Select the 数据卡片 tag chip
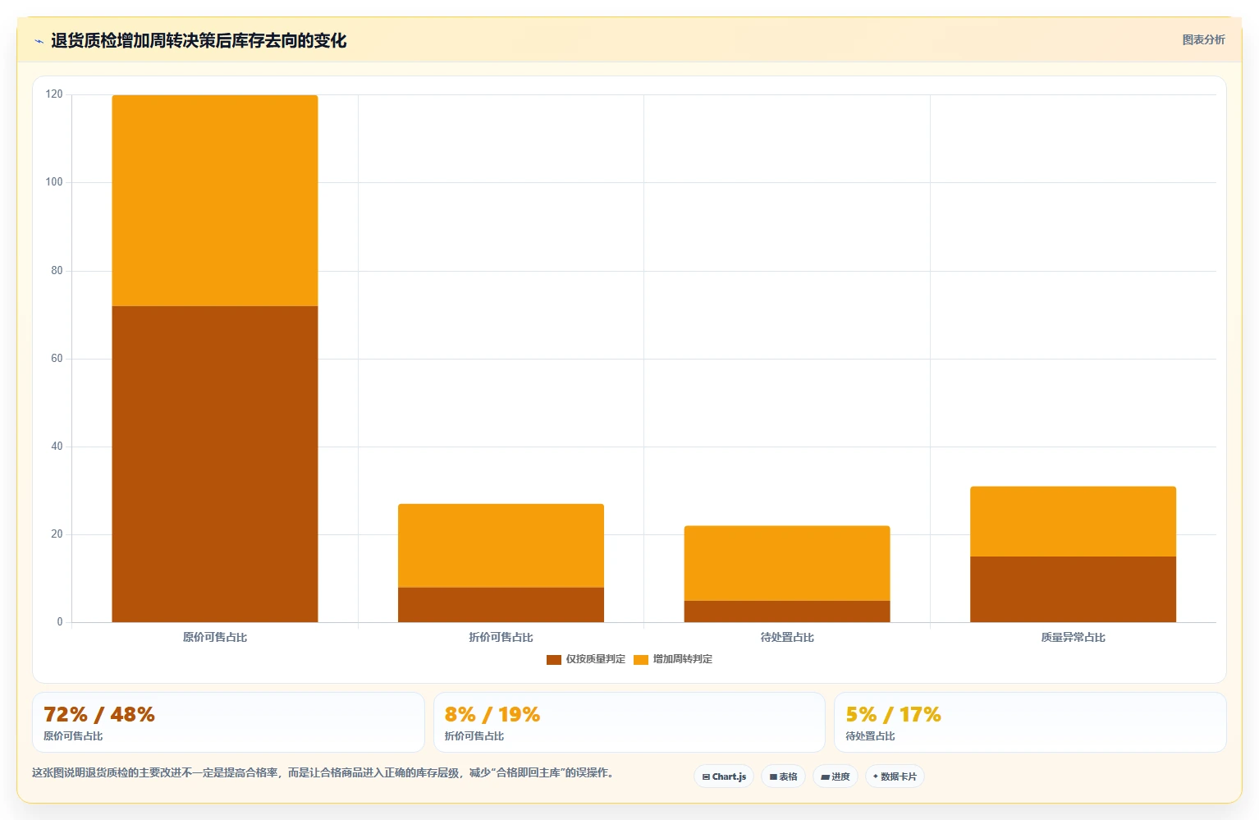 click(895, 776)
